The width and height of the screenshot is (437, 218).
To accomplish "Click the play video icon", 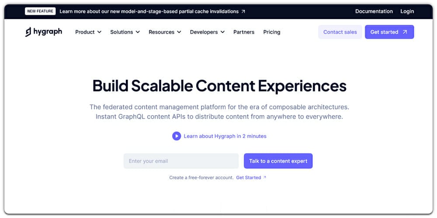I will [176, 136].
